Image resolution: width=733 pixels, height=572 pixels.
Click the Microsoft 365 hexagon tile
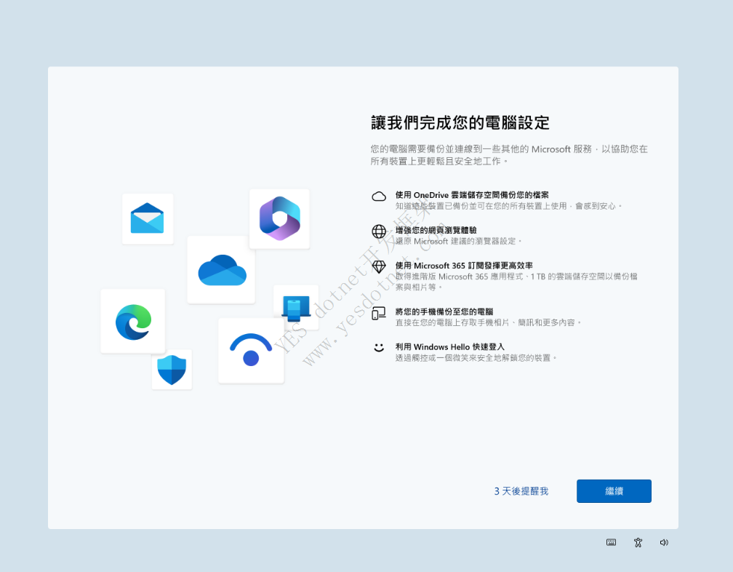click(279, 218)
